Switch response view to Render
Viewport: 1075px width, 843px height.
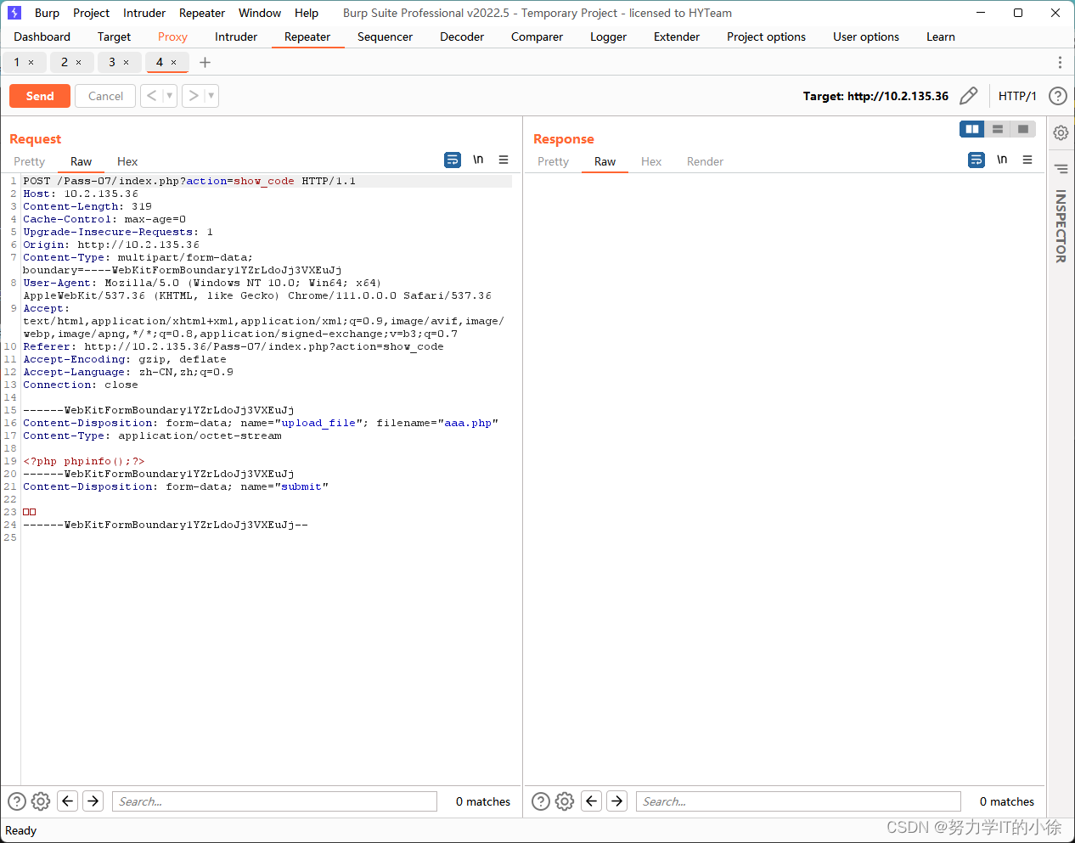tap(705, 161)
